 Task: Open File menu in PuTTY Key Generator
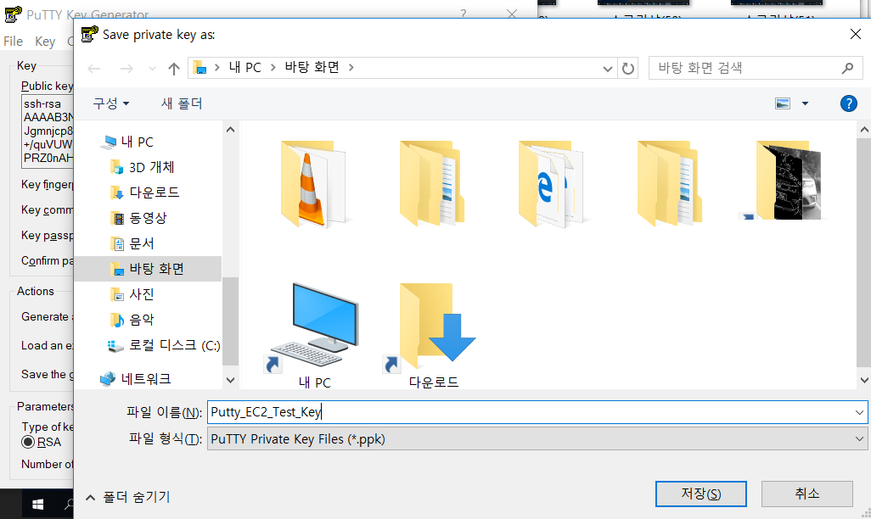pyautogui.click(x=13, y=42)
